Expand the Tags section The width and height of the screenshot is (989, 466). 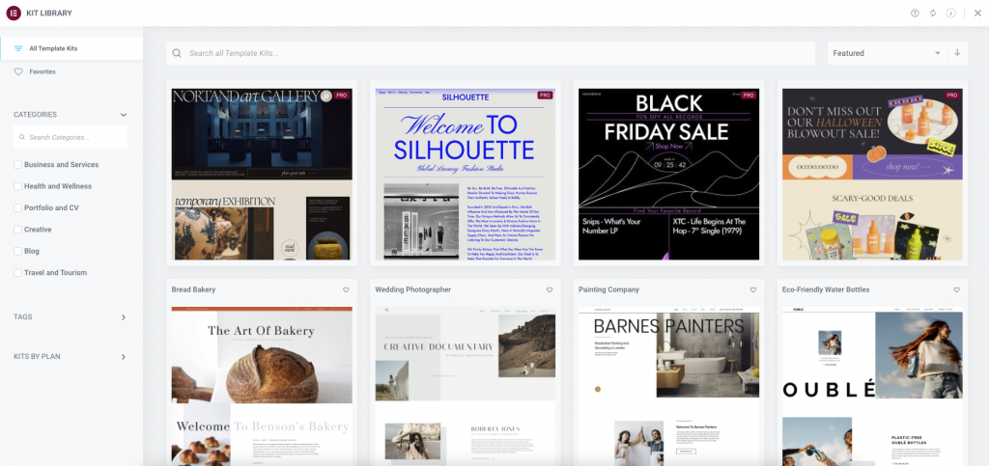[123, 317]
